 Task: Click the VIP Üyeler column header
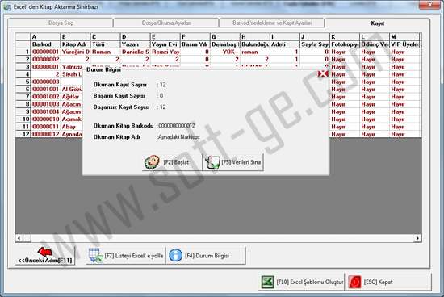tap(404, 44)
